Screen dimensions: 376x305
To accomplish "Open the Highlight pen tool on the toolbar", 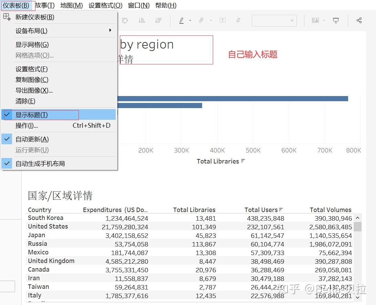I will point(181,20).
